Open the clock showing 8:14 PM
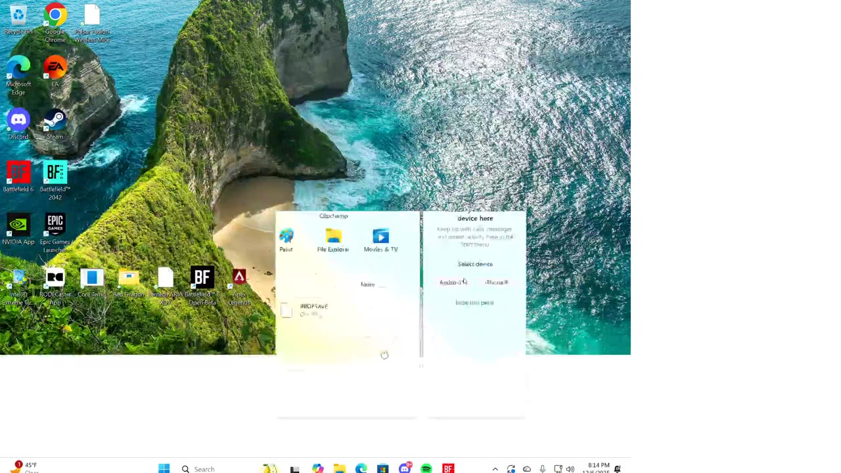The height and width of the screenshot is (473, 841). click(x=596, y=468)
